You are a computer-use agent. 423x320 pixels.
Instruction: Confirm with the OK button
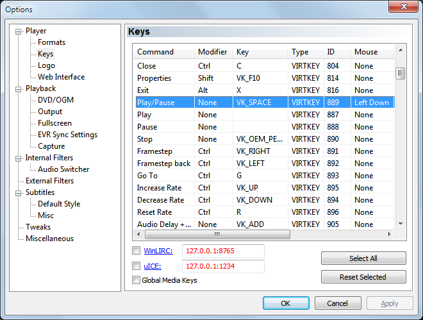(x=286, y=303)
